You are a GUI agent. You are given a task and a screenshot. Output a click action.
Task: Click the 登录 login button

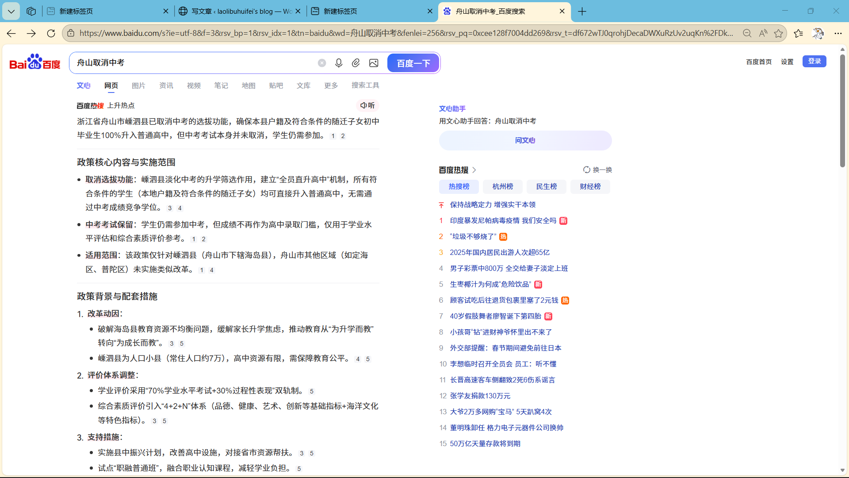click(x=814, y=61)
